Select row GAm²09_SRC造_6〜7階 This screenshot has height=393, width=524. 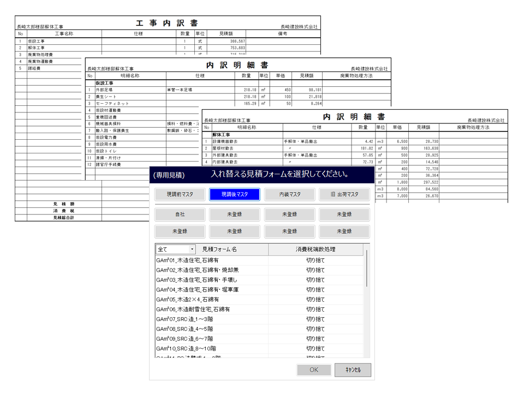point(259,338)
